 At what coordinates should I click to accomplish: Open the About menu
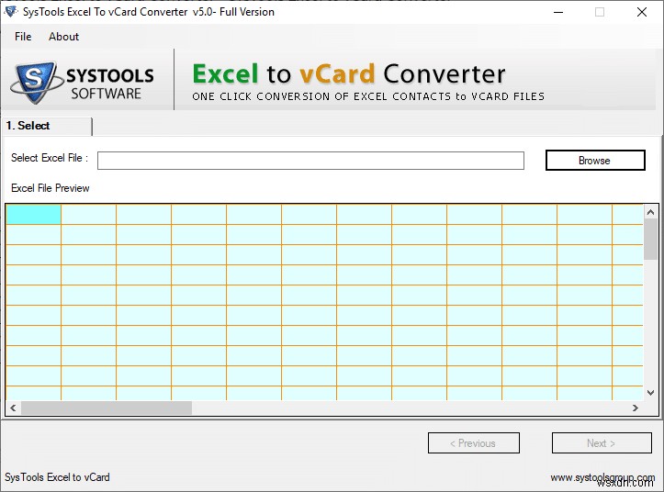(63, 37)
